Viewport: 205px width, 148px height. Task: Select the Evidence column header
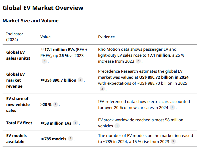click(x=106, y=37)
